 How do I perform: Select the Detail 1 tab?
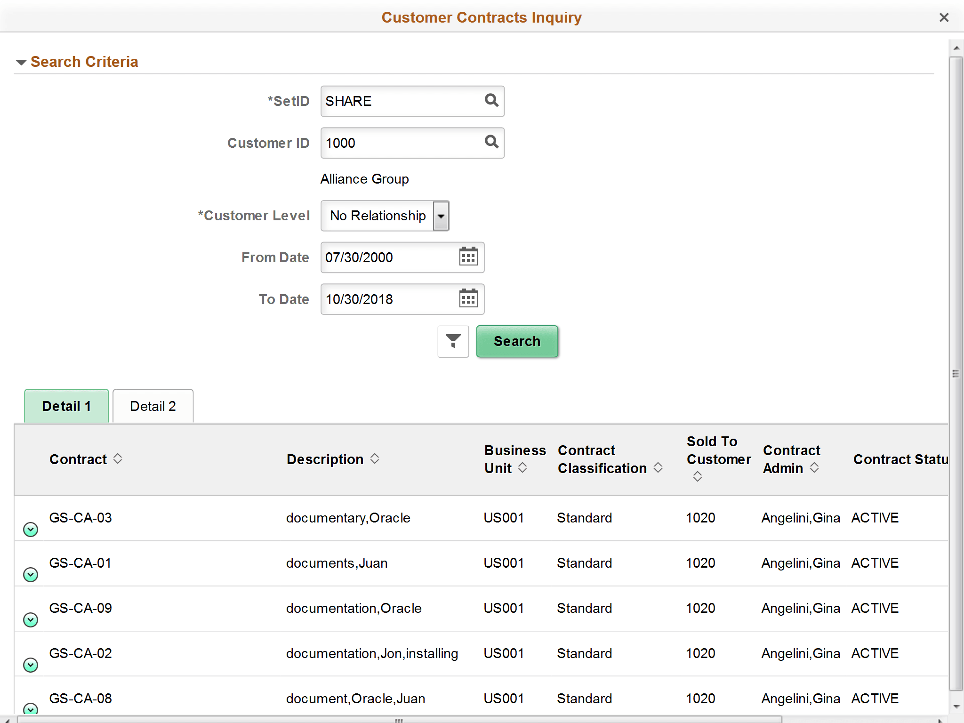pos(66,405)
